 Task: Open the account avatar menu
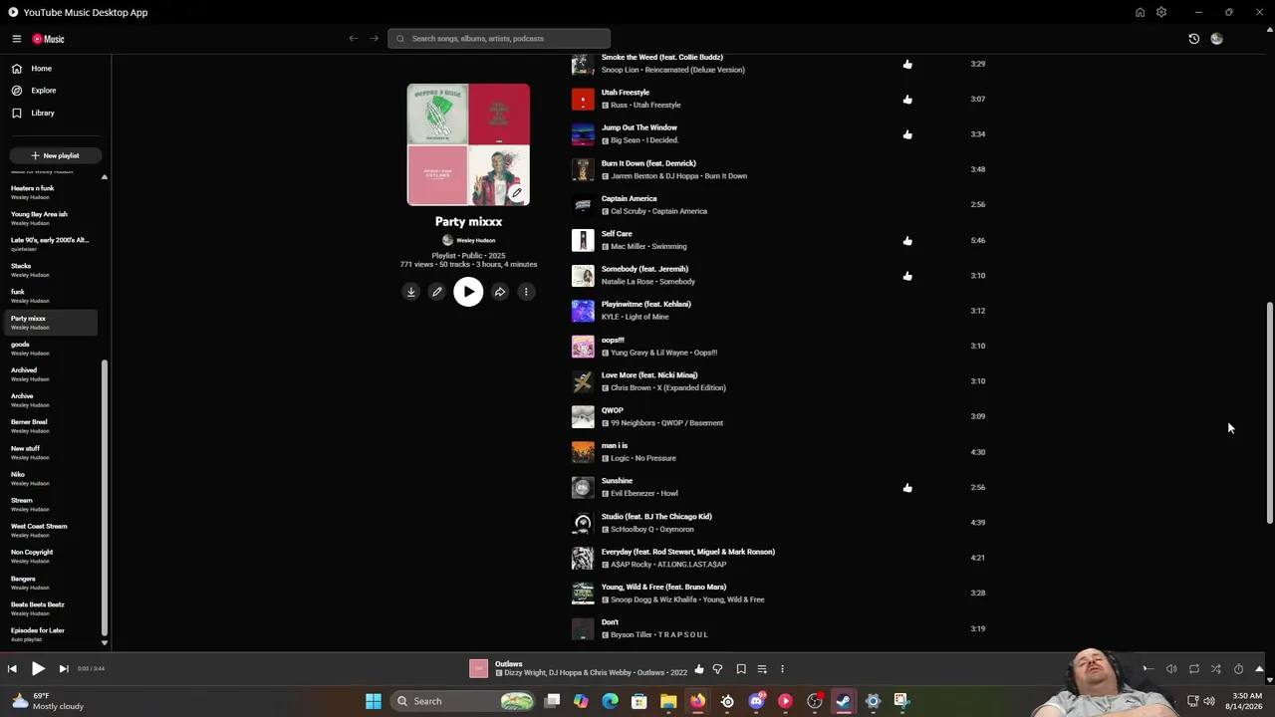1216,39
